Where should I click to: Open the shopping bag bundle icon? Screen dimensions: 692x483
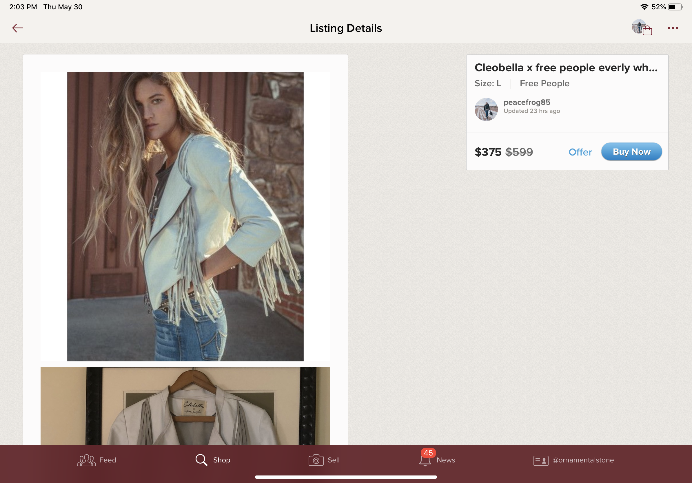tap(642, 28)
